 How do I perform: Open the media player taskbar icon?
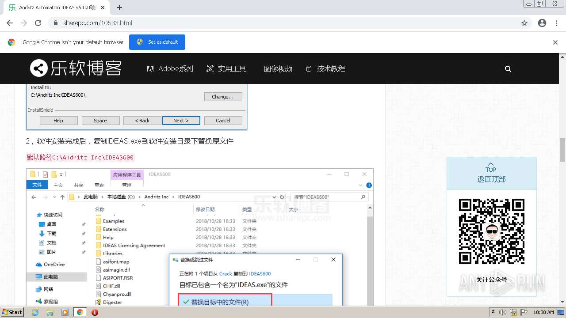tap(65, 312)
